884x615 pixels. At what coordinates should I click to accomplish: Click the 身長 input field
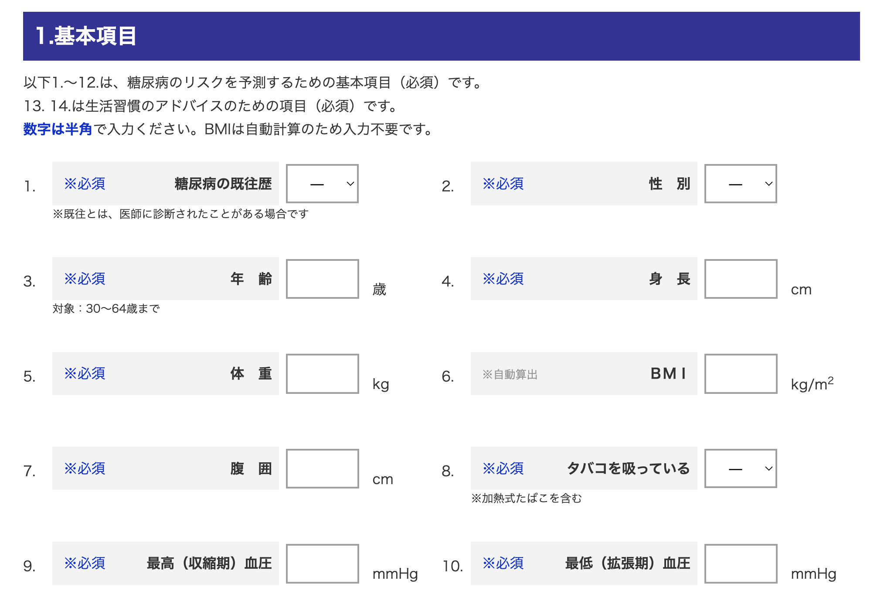point(741,279)
